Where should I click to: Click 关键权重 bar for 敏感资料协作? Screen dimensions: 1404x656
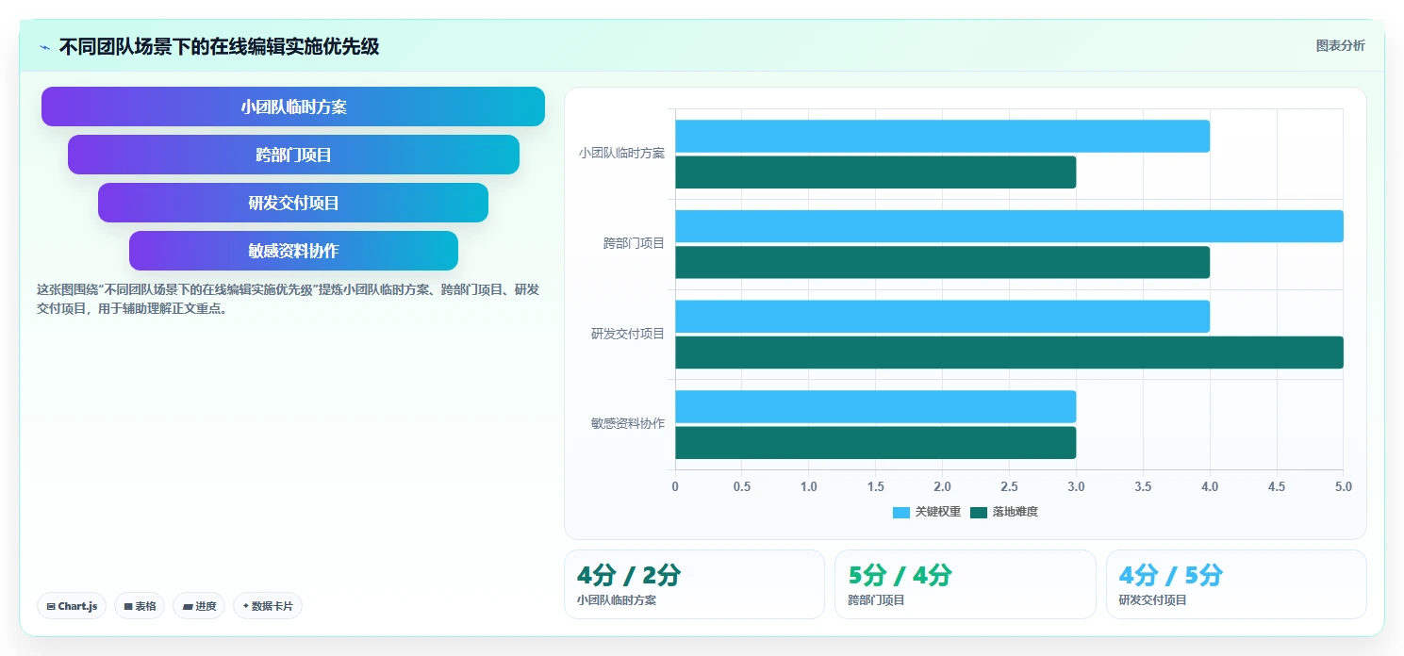875,406
